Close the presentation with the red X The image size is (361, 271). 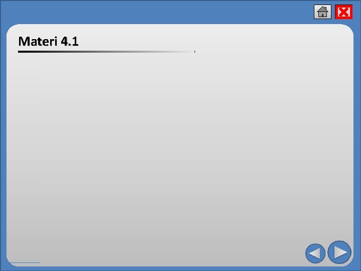(343, 12)
